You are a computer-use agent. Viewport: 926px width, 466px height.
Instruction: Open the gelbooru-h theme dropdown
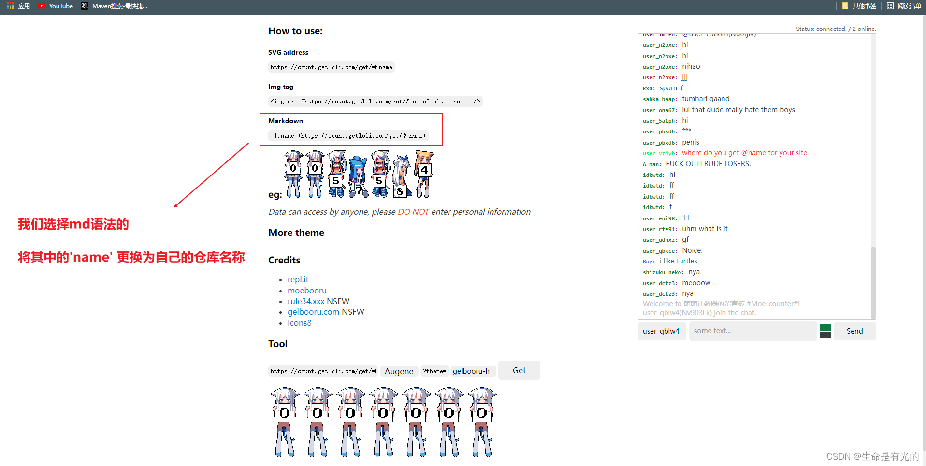[473, 371]
